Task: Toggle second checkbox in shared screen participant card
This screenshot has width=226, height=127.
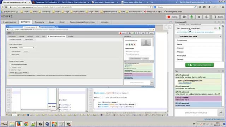Action: (126, 54)
